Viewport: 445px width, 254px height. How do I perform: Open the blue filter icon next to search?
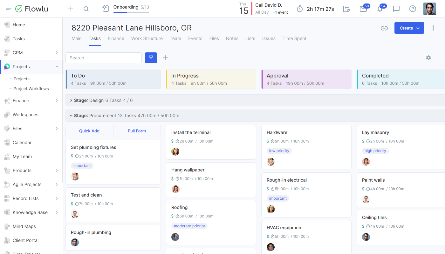(x=151, y=58)
